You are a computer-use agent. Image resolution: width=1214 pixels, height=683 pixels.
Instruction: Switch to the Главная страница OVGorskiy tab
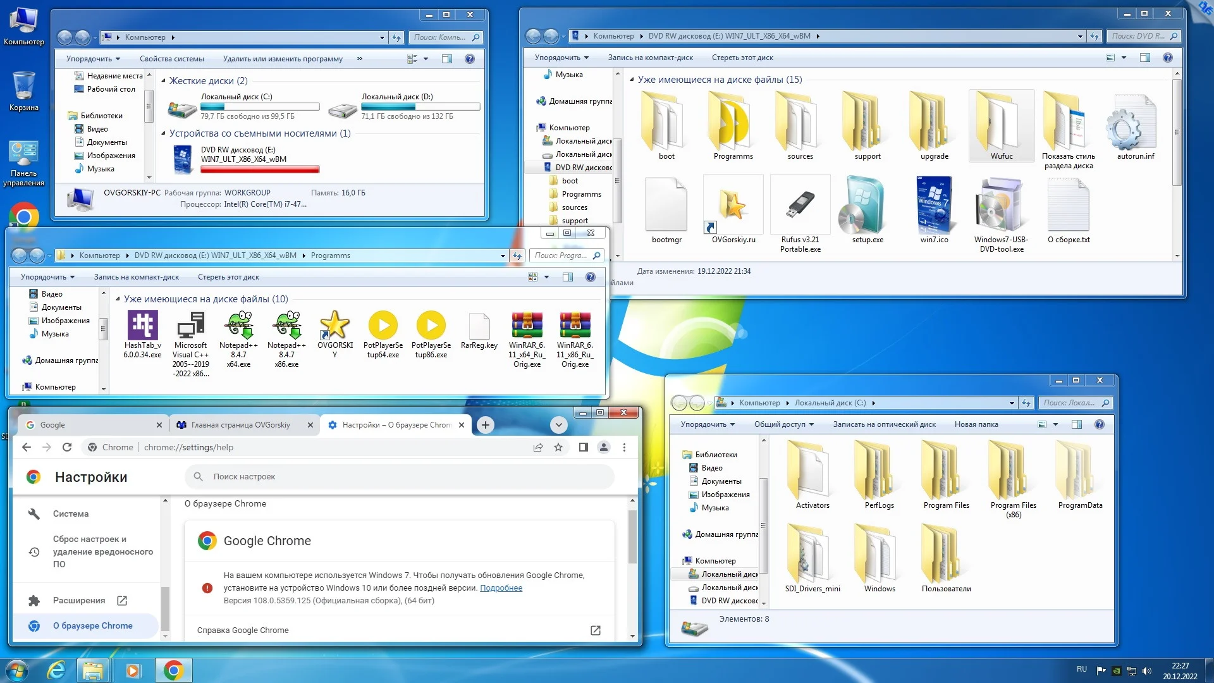(241, 425)
